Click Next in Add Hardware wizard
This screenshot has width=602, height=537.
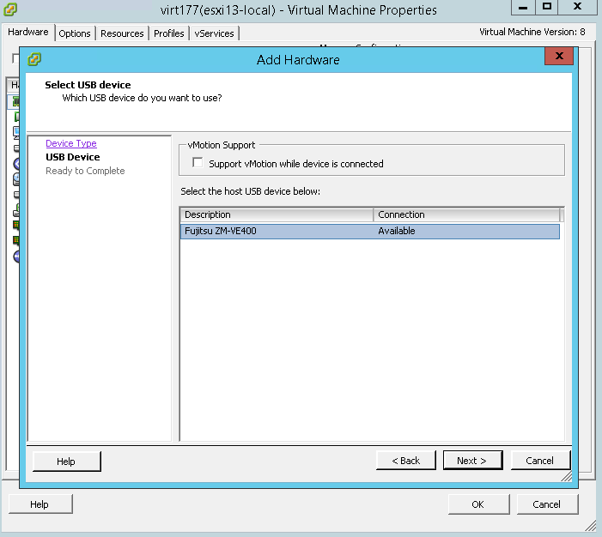coord(472,461)
